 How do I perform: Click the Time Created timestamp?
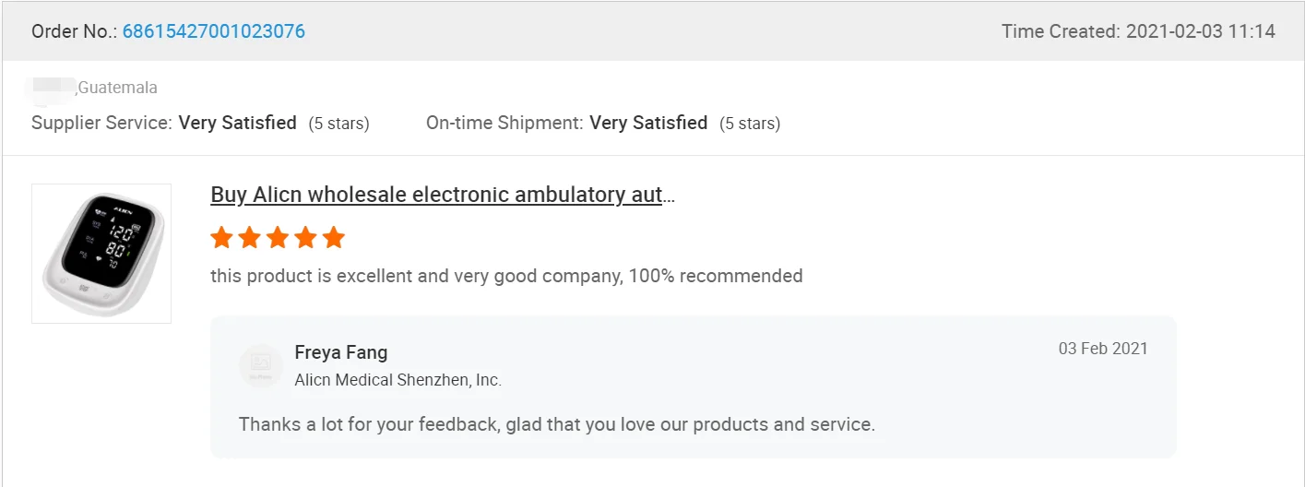1138,31
